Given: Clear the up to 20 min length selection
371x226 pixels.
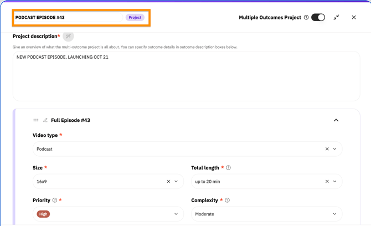Looking at the screenshot, I should (327, 182).
